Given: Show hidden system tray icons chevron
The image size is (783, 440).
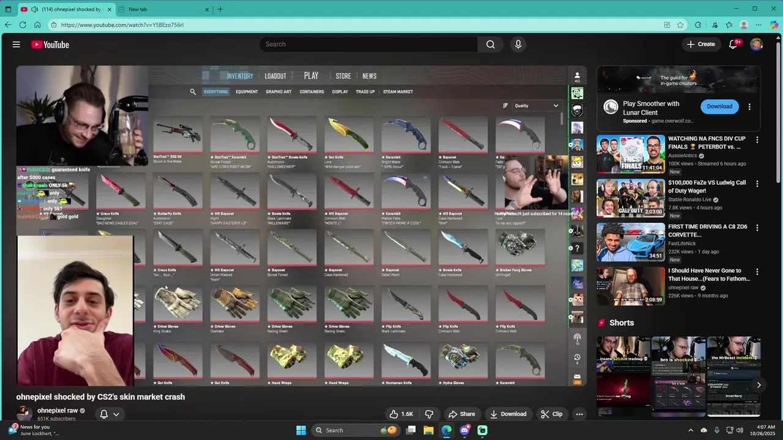Looking at the screenshot, I should [x=691, y=430].
